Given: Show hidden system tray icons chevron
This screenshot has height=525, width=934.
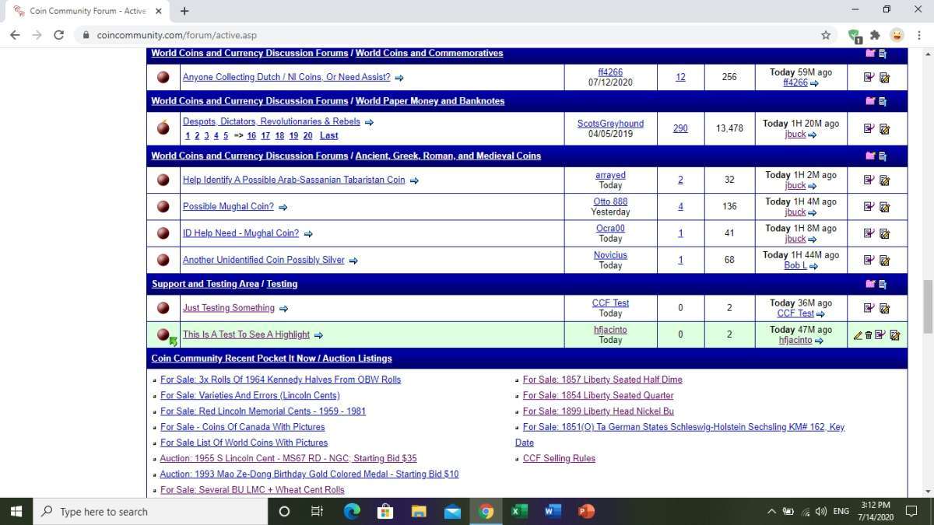Looking at the screenshot, I should (771, 511).
